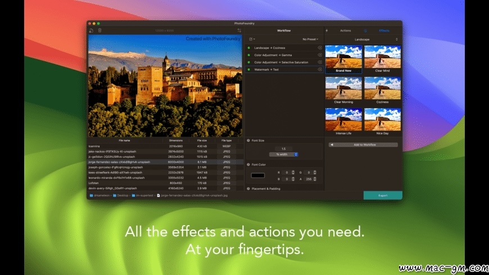Viewport: 489px width, 275px height.
Task: Select the leonardo-miranda unsplash file row
Action: point(165,178)
